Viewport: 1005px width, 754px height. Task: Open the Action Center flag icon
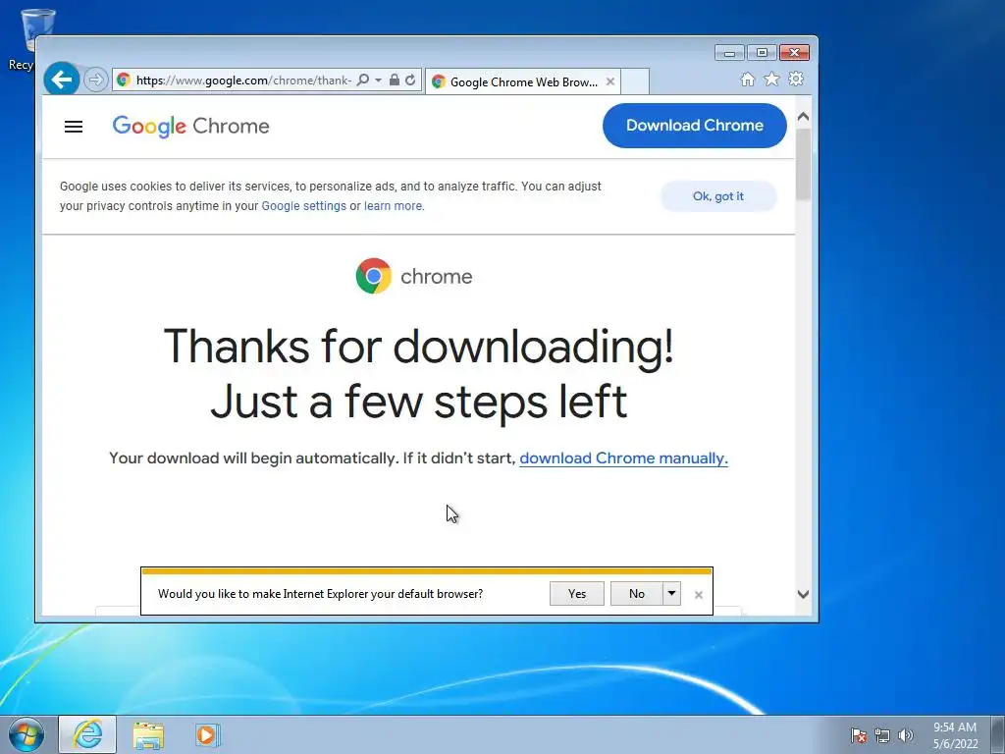click(858, 735)
